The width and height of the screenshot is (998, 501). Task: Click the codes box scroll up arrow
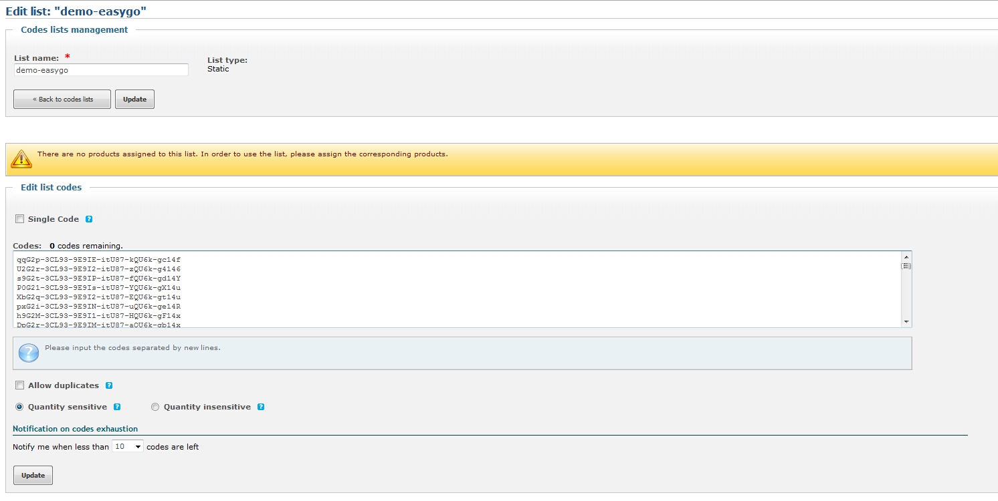[906, 257]
